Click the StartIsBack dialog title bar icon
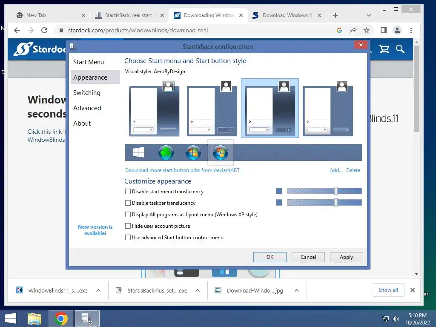 73,46
